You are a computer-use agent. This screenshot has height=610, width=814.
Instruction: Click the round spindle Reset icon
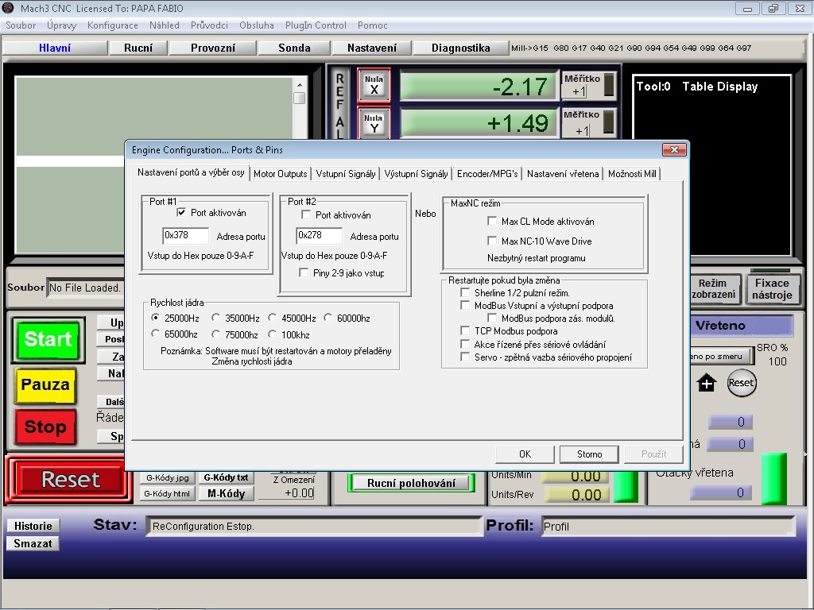pyautogui.click(x=741, y=383)
